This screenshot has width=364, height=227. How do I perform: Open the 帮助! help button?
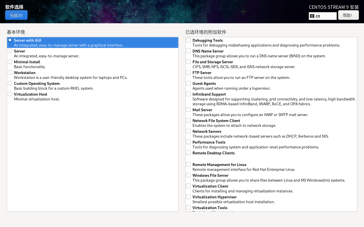(348, 15)
